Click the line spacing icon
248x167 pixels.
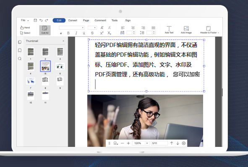(142, 33)
